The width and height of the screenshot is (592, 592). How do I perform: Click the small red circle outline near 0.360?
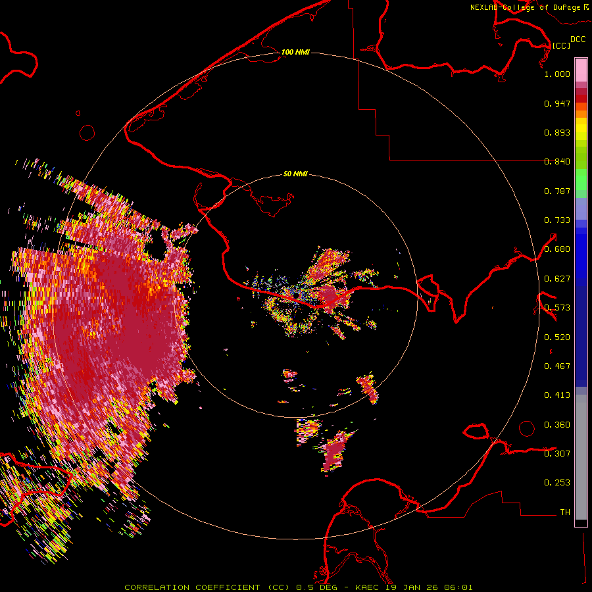527,428
